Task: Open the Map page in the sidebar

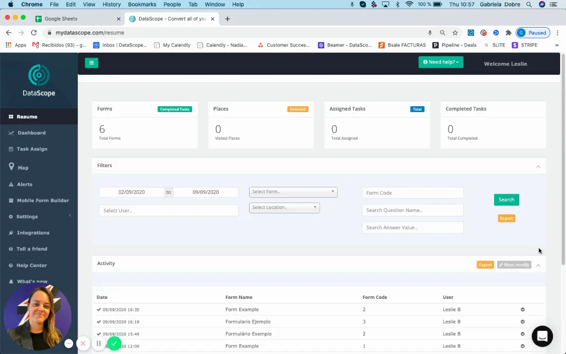Action: [23, 168]
